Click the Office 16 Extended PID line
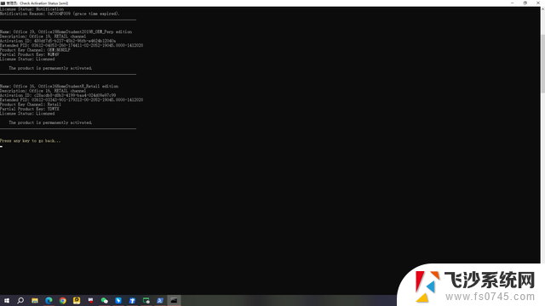The width and height of the screenshot is (545, 306). [72, 99]
